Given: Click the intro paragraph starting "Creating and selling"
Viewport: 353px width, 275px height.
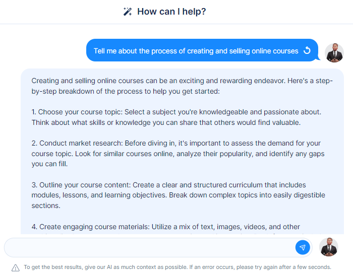Looking at the screenshot, I should click(x=182, y=86).
